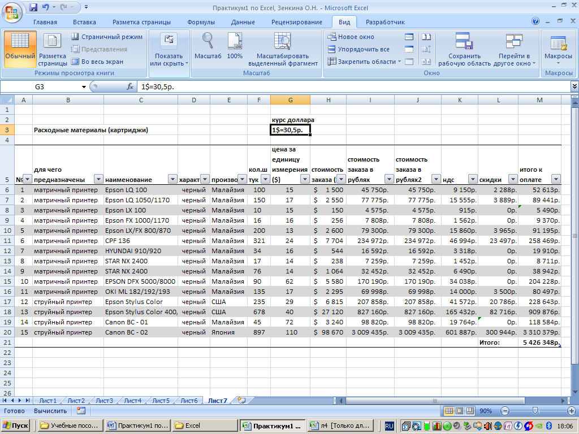Open the Excel help question-mark icon
Viewport: 579px width, 434px height.
535,21
